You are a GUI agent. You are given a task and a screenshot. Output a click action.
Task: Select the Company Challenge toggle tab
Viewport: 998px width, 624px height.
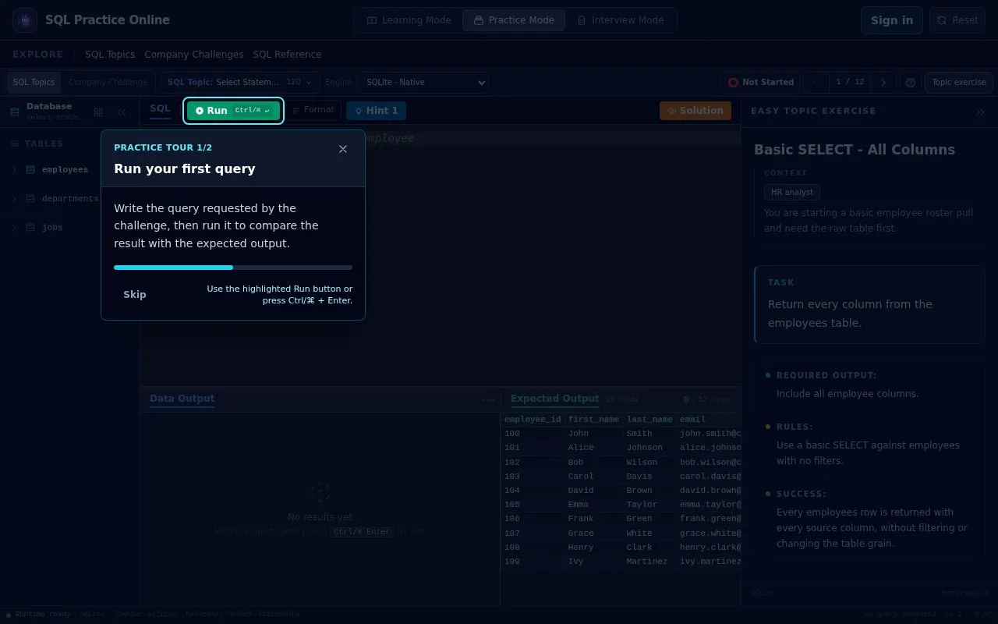click(x=108, y=83)
